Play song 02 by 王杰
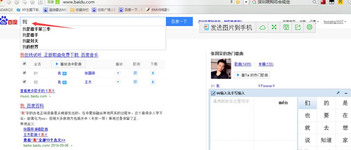 point(118,82)
